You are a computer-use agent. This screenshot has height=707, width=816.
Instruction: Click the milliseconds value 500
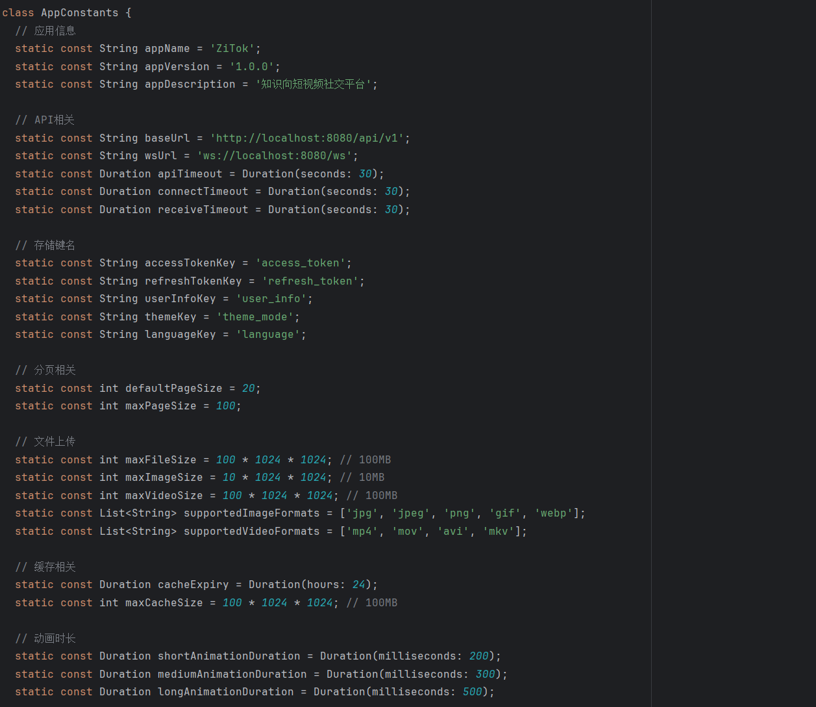pos(473,692)
